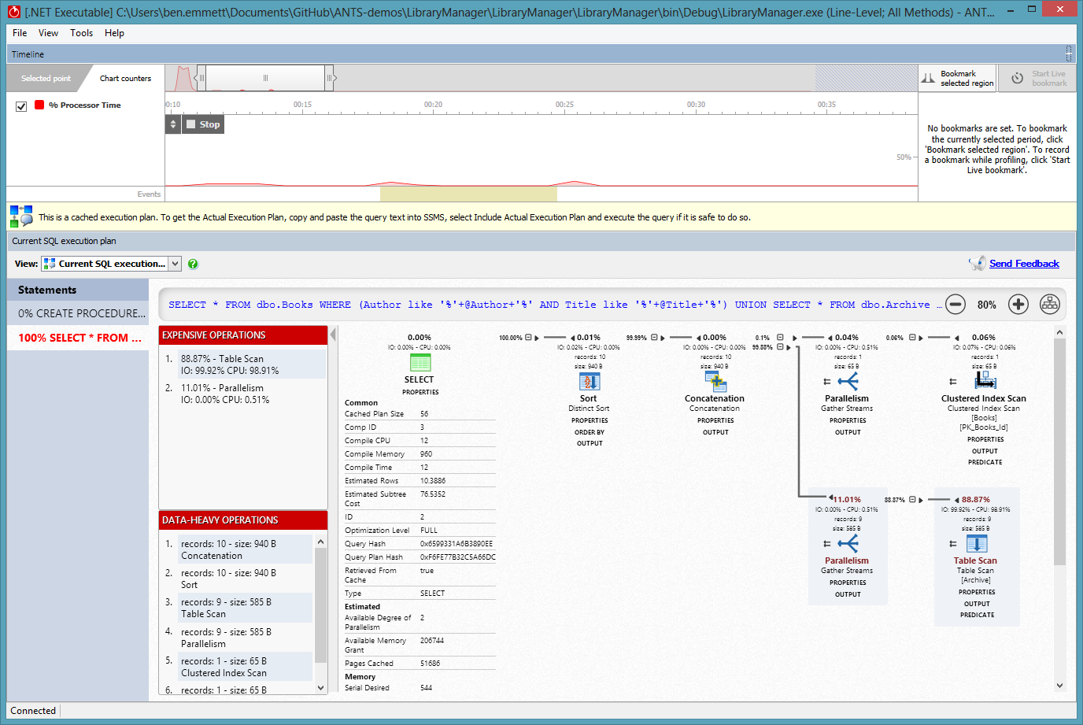Expand OUTPUT under the Sort node
This screenshot has height=725, width=1083.
(x=590, y=443)
